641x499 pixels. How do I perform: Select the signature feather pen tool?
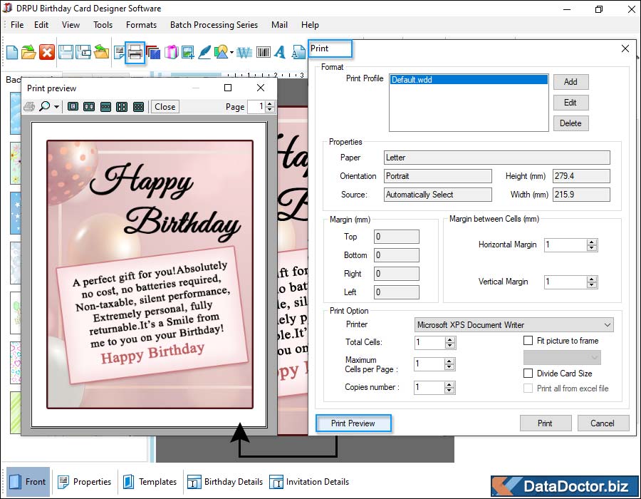click(204, 52)
